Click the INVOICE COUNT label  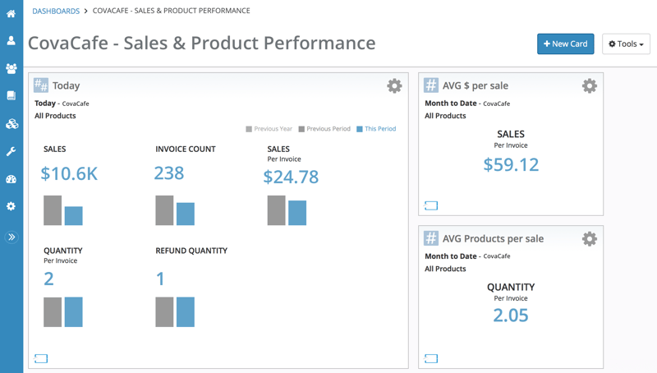(x=186, y=150)
